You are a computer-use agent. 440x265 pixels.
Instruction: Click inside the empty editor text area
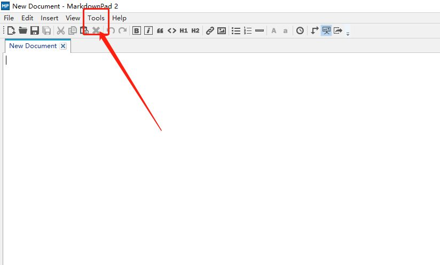click(x=214, y=150)
